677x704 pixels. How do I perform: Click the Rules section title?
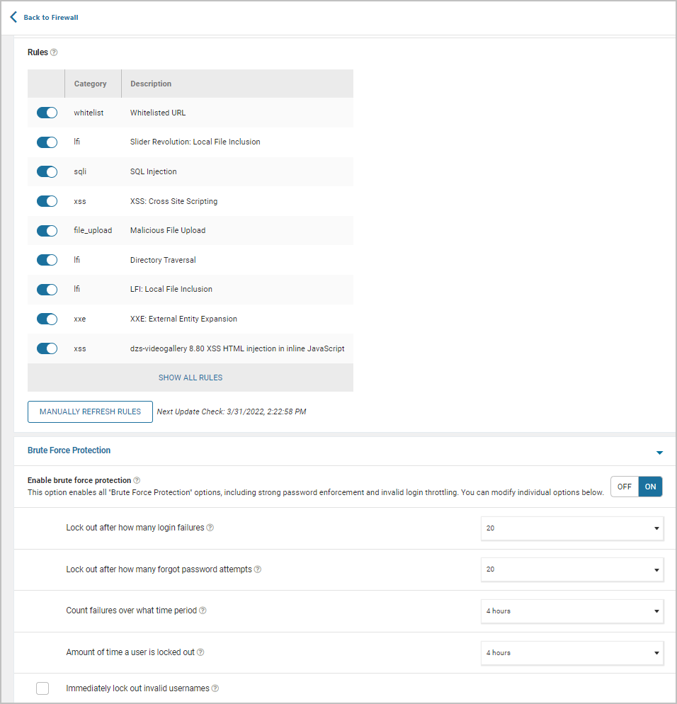(x=38, y=52)
